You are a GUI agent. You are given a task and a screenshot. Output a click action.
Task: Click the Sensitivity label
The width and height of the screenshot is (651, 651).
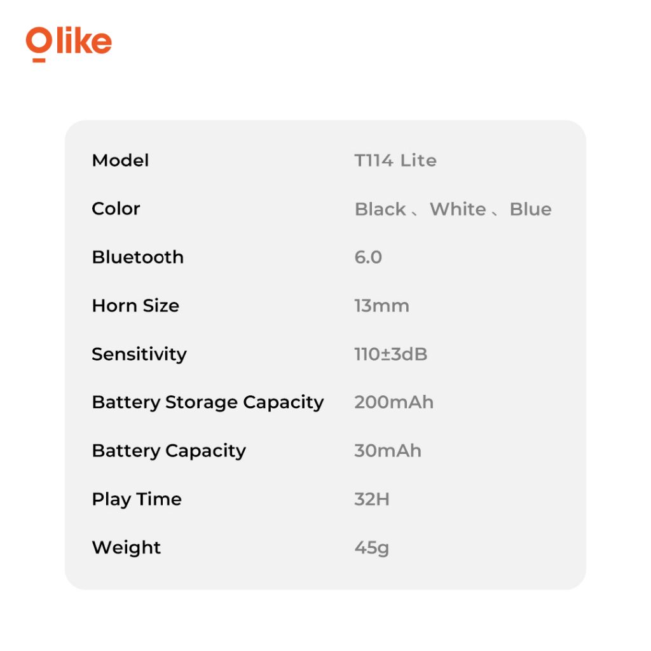(139, 354)
